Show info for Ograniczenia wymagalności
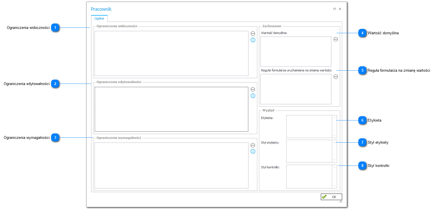The width and height of the screenshot is (435, 210). pos(253,151)
